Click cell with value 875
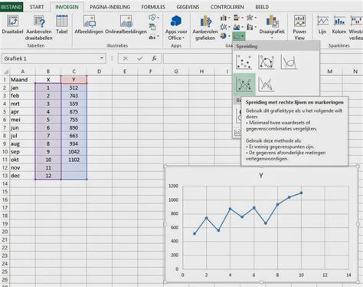This screenshot has height=287, width=363. (x=74, y=111)
